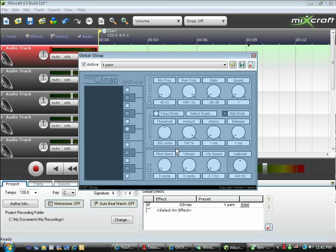Save project with the floppy disk icon
Viewport: 336px width, 252px height.
30,21
